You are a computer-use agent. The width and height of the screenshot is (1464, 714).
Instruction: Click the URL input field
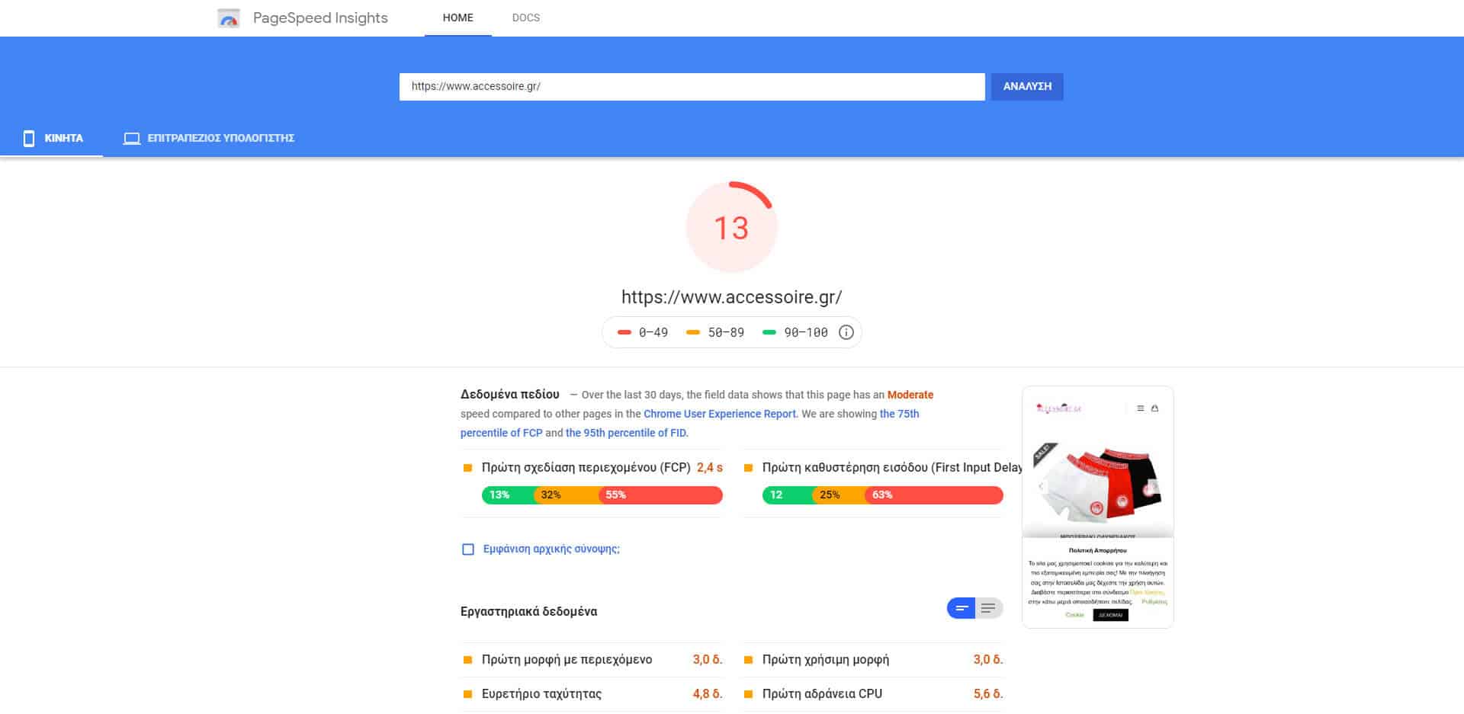692,87
